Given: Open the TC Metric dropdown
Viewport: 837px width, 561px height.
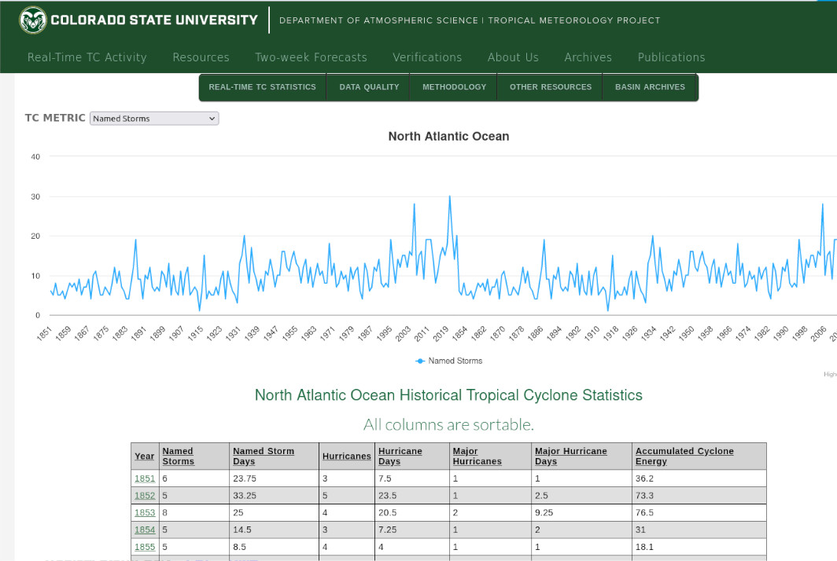Looking at the screenshot, I should pyautogui.click(x=154, y=119).
